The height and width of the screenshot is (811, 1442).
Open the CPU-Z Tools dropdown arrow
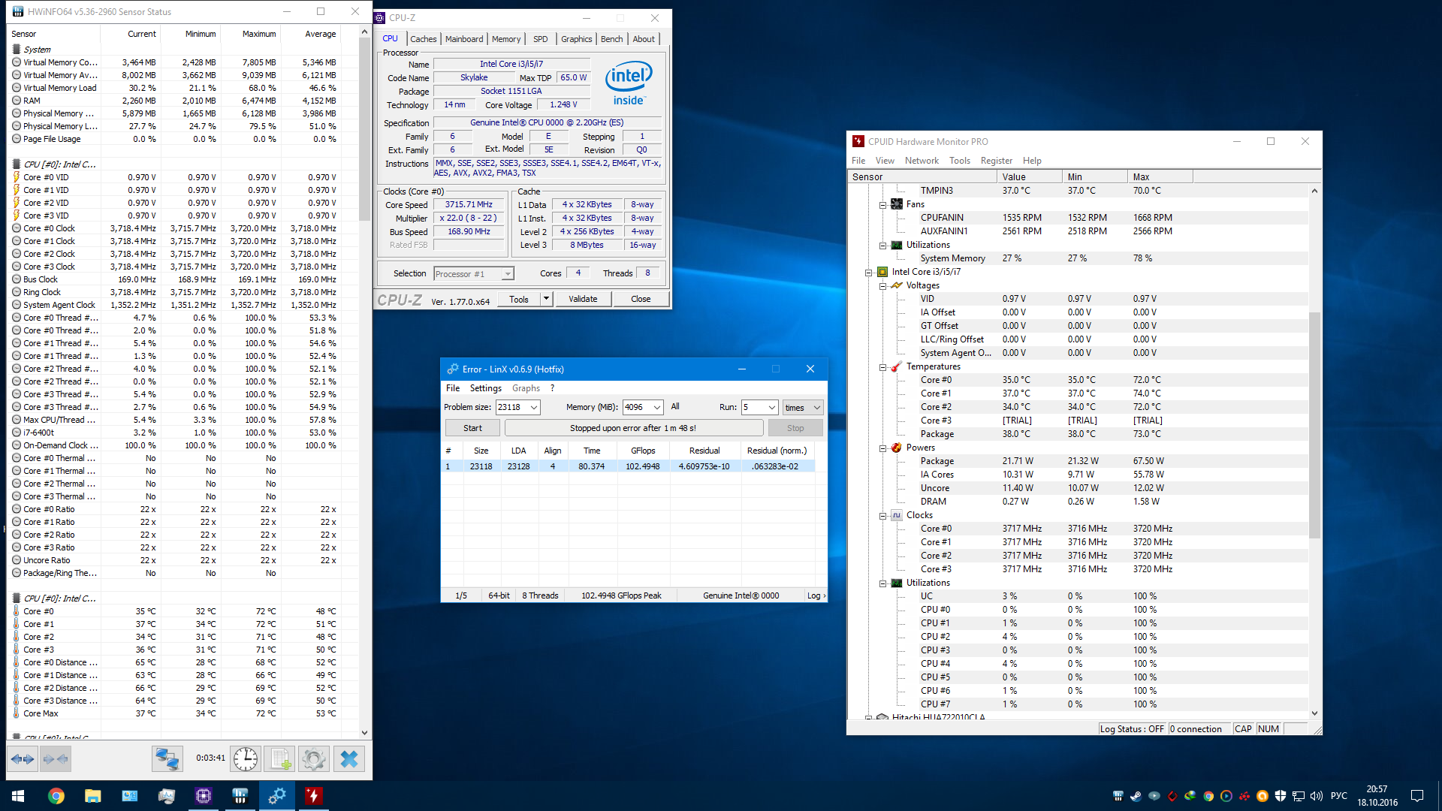coord(546,299)
